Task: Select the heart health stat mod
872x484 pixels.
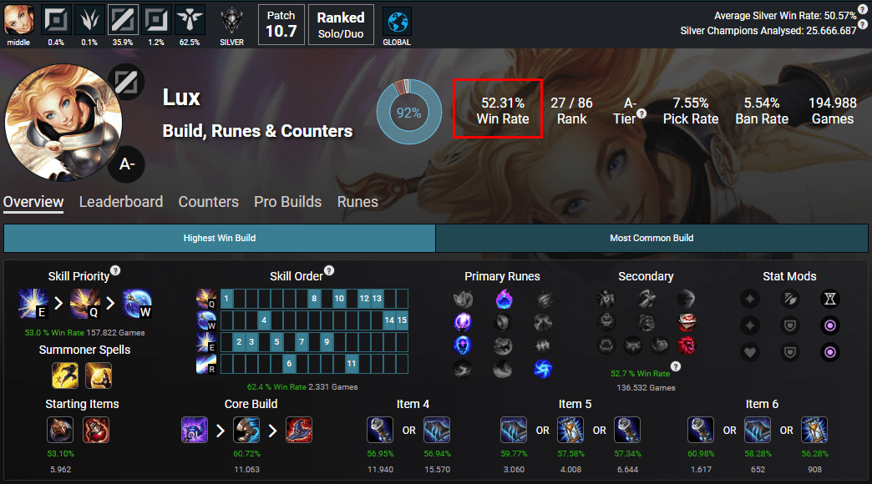Action: (750, 352)
